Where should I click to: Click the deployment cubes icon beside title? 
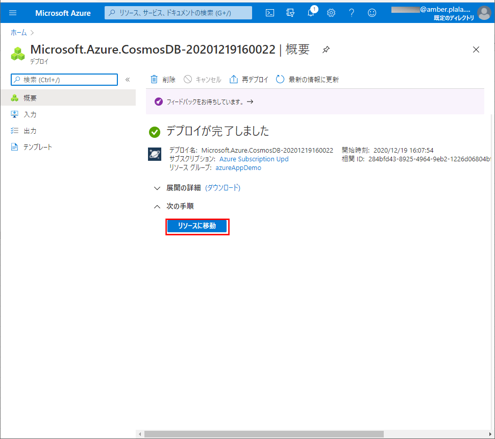18,54
